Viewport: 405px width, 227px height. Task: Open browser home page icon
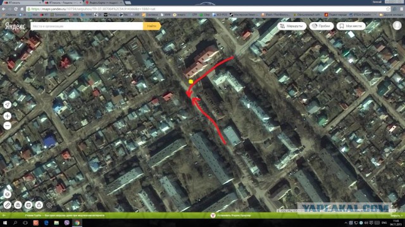click(x=22, y=9)
